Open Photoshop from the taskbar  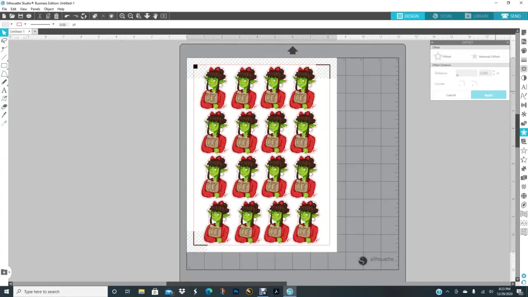[236, 292]
